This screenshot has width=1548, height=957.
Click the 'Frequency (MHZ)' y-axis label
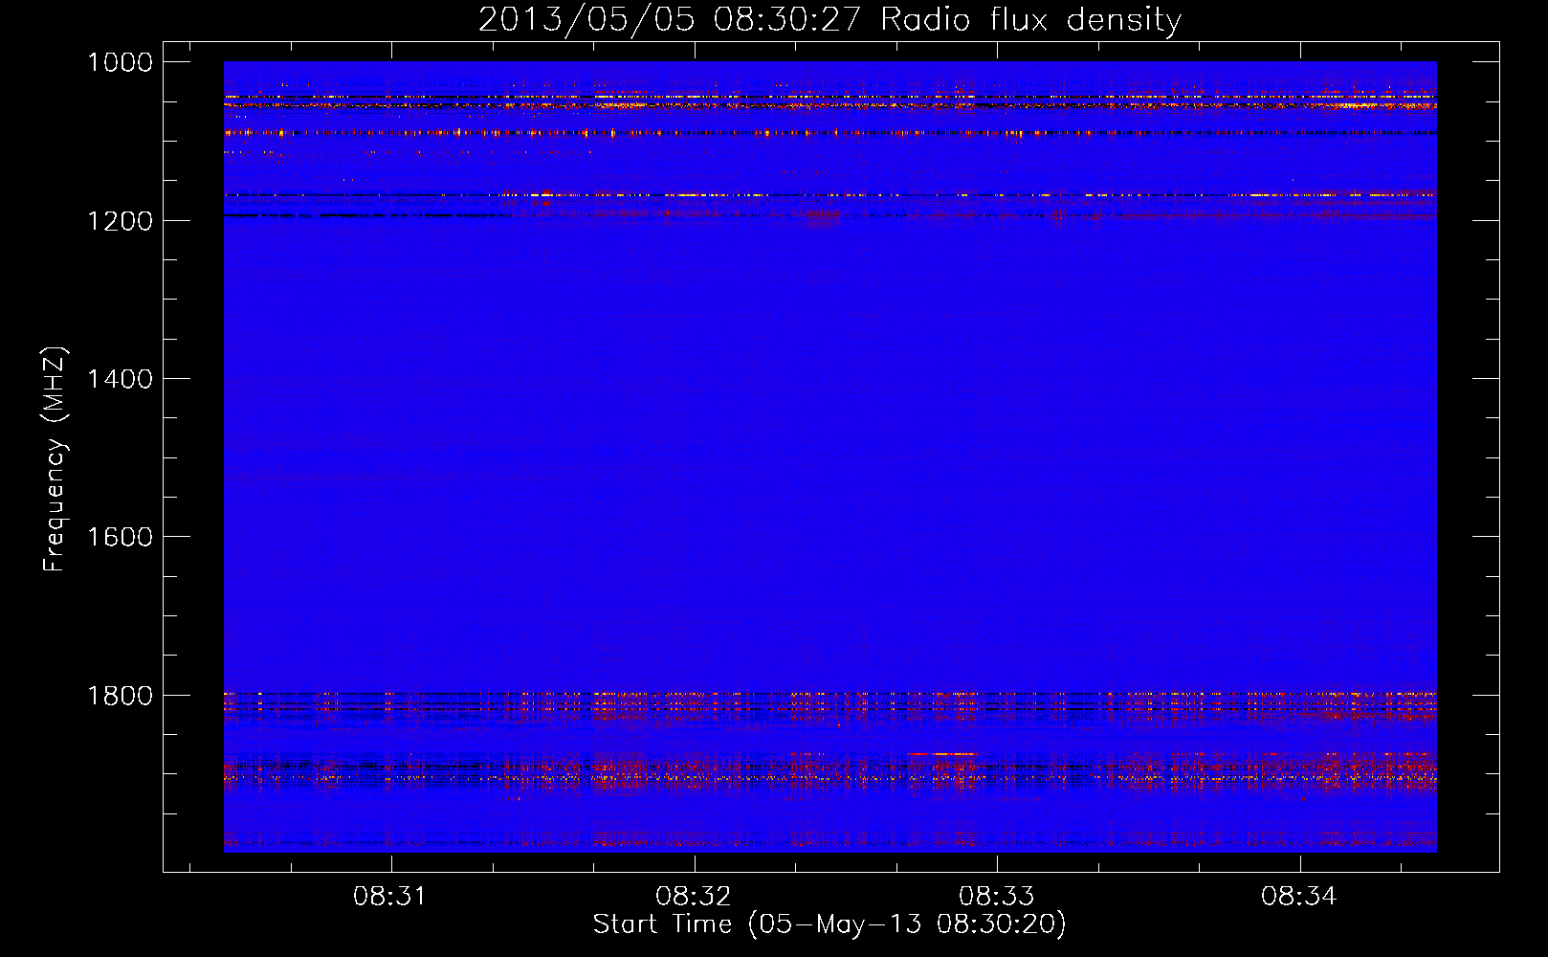click(x=55, y=459)
